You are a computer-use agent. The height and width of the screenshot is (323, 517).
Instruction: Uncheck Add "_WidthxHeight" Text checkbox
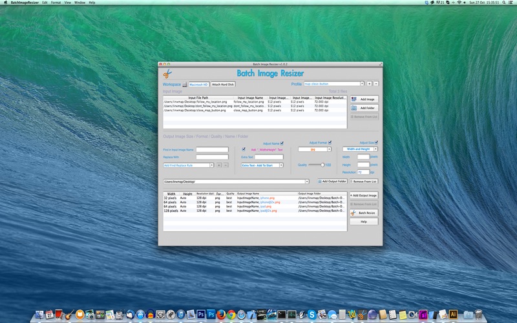click(244, 149)
